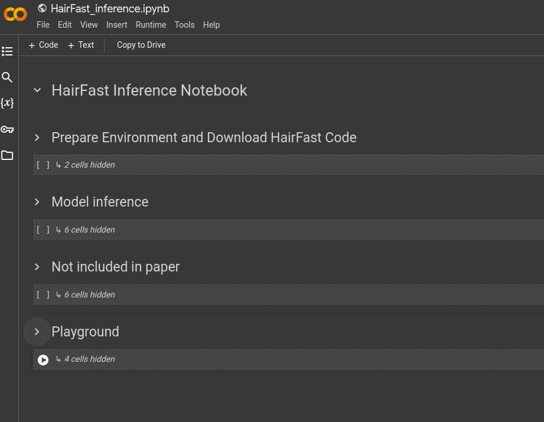Expand the Prepare Environment section

pyautogui.click(x=37, y=138)
